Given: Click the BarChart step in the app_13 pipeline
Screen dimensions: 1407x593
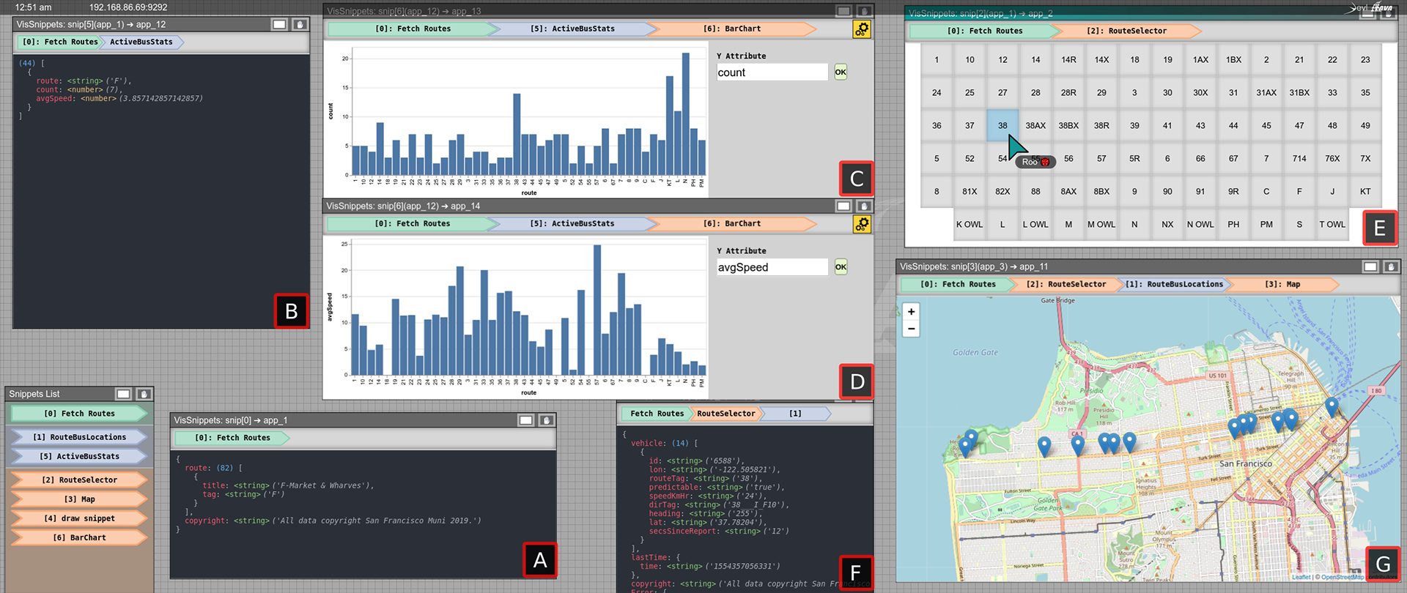Looking at the screenshot, I should tap(732, 29).
